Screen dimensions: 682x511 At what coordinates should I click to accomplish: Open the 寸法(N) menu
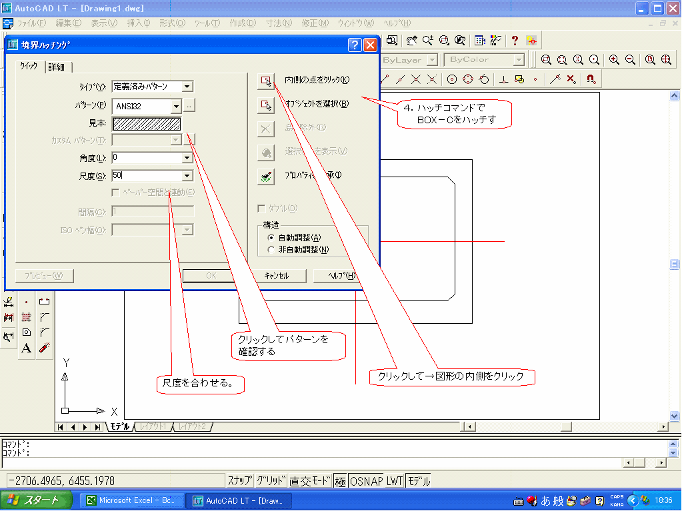pos(279,23)
